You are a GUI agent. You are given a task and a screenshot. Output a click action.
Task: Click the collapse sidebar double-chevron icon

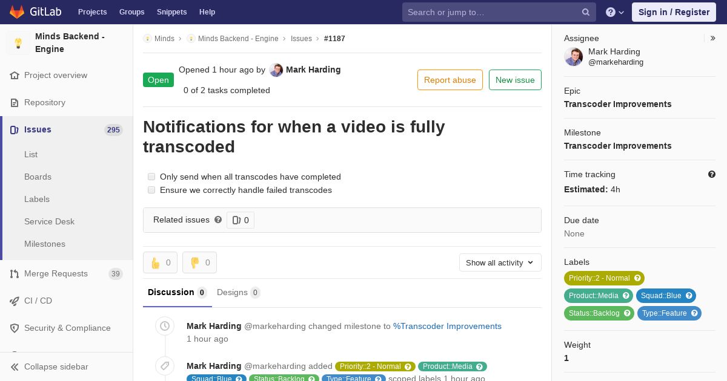click(x=15, y=367)
